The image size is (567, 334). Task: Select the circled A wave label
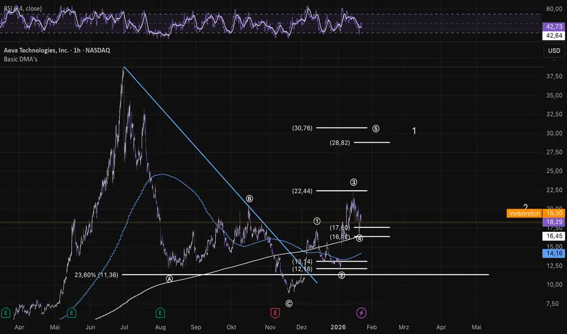(169, 279)
